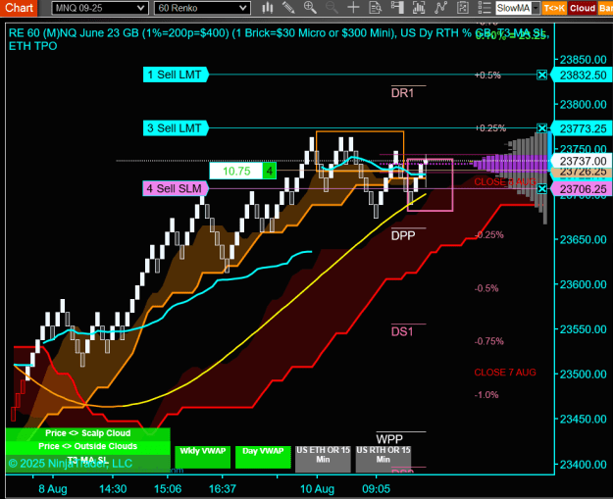Click the 14:30 time axis label
Image resolution: width=613 pixels, height=499 pixels.
click(x=113, y=489)
